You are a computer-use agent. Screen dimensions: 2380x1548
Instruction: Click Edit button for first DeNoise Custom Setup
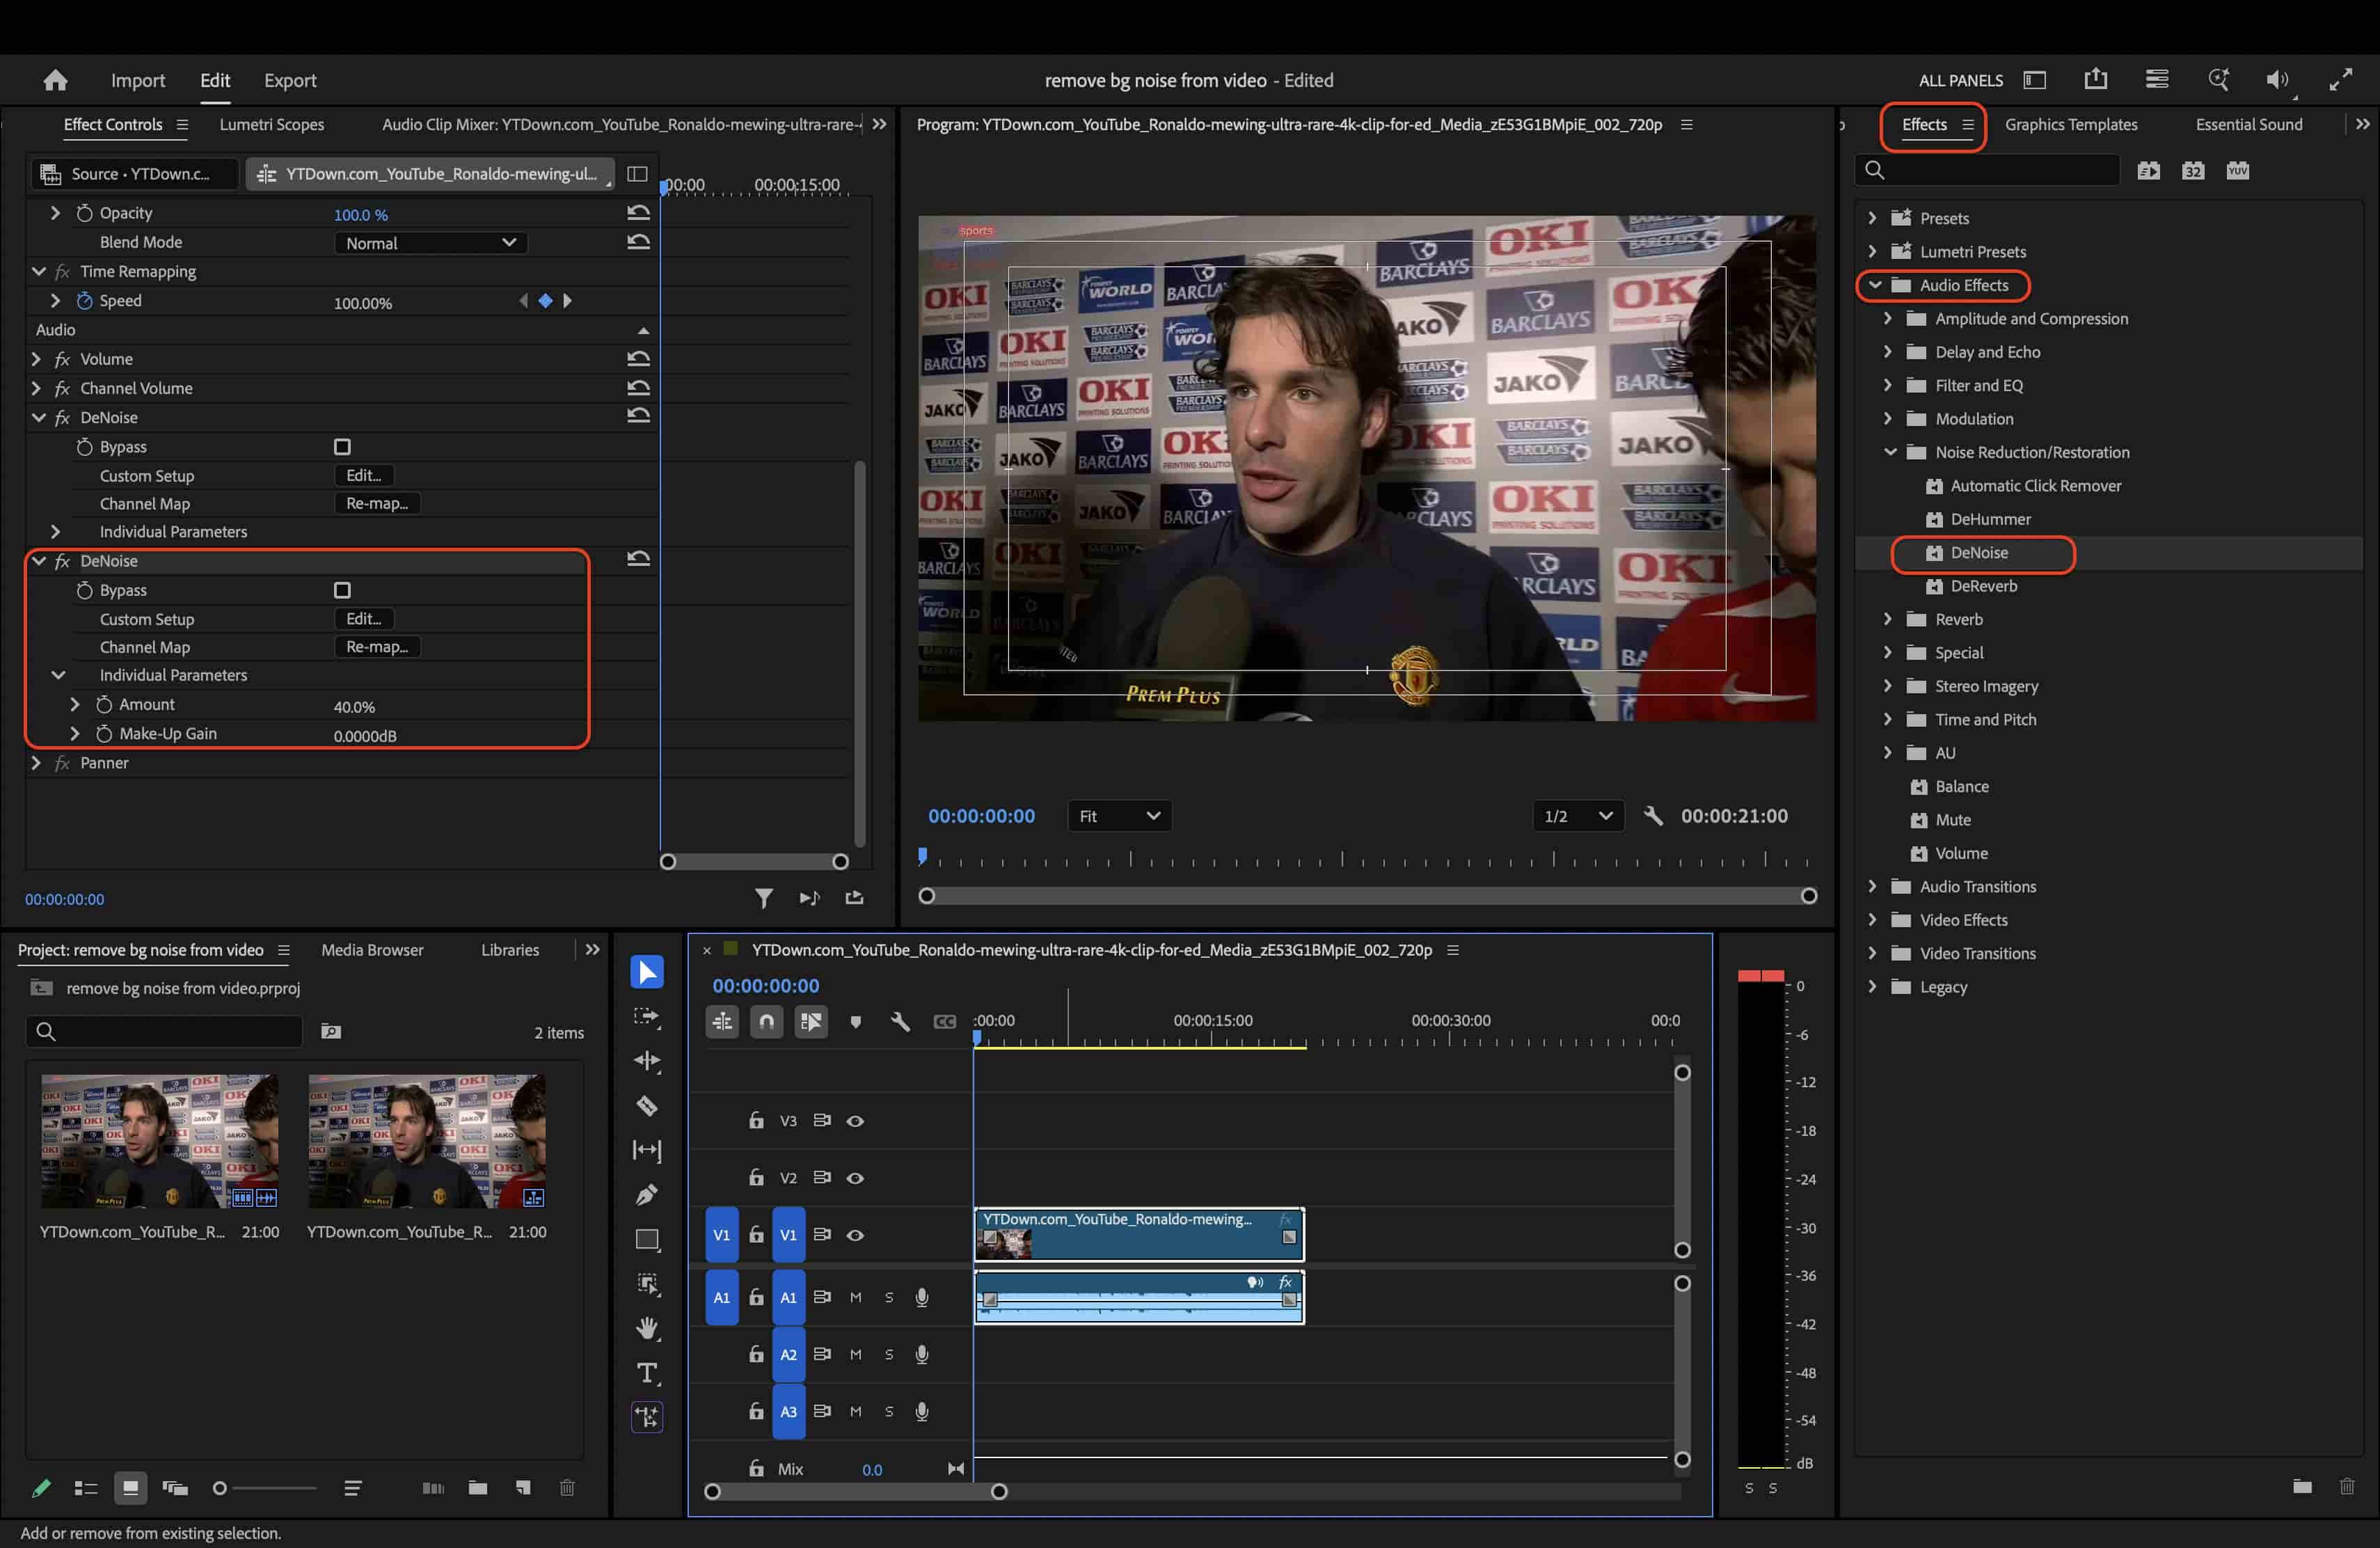click(364, 476)
